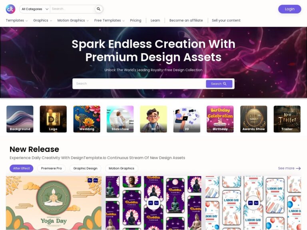Focus the hero banner search field
The height and width of the screenshot is (230, 307).
click(139, 84)
